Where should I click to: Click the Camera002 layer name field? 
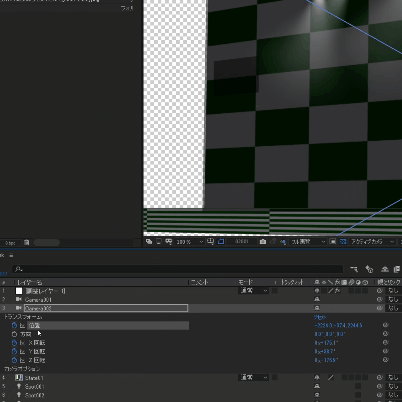[x=106, y=308]
